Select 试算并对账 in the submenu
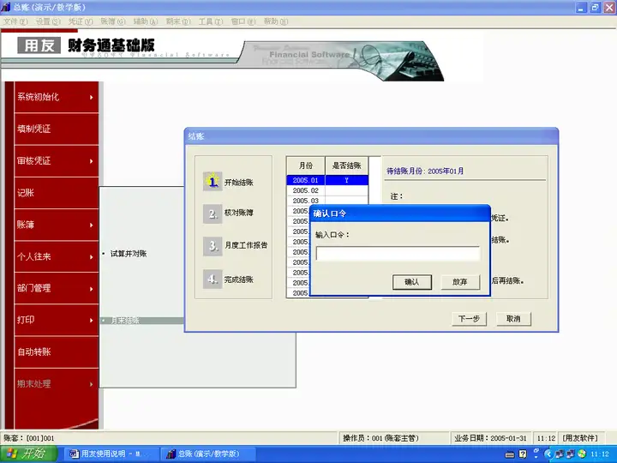This screenshot has width=617, height=463. tap(129, 254)
